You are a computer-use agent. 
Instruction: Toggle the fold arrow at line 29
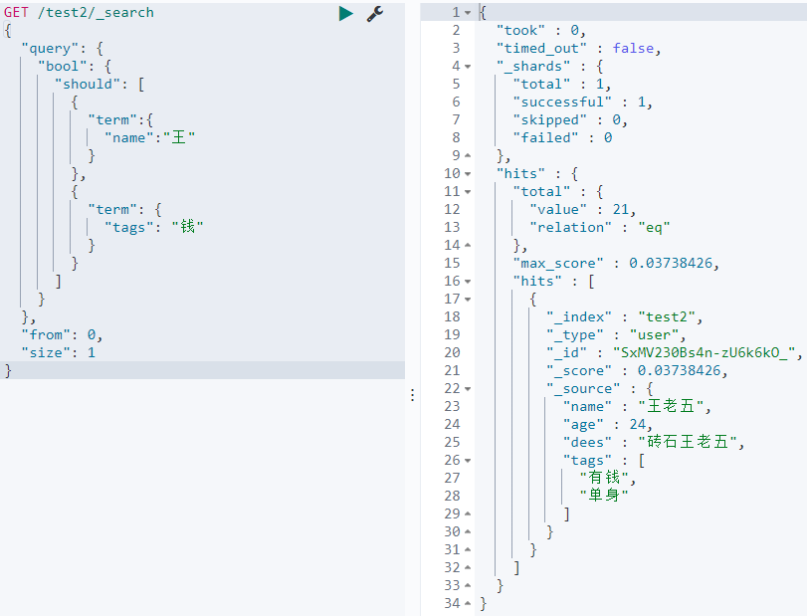[468, 513]
